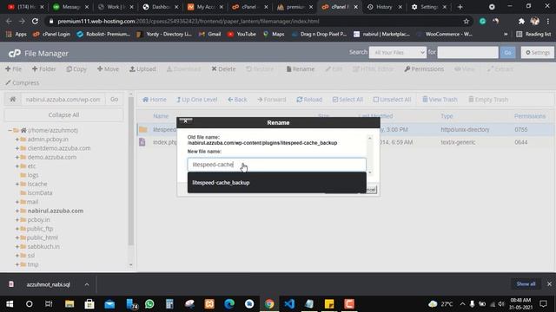Screen dimensions: 556x312
Task: Click Unselect All
Action: click(x=392, y=100)
